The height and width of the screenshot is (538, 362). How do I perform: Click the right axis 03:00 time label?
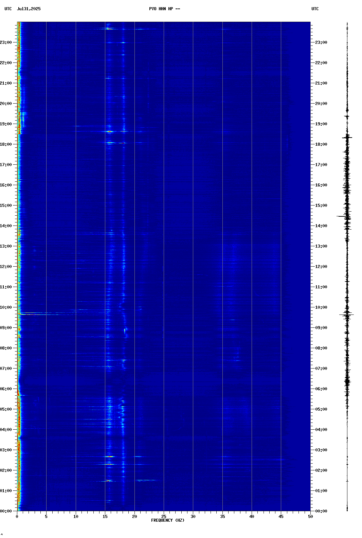pyautogui.click(x=321, y=450)
